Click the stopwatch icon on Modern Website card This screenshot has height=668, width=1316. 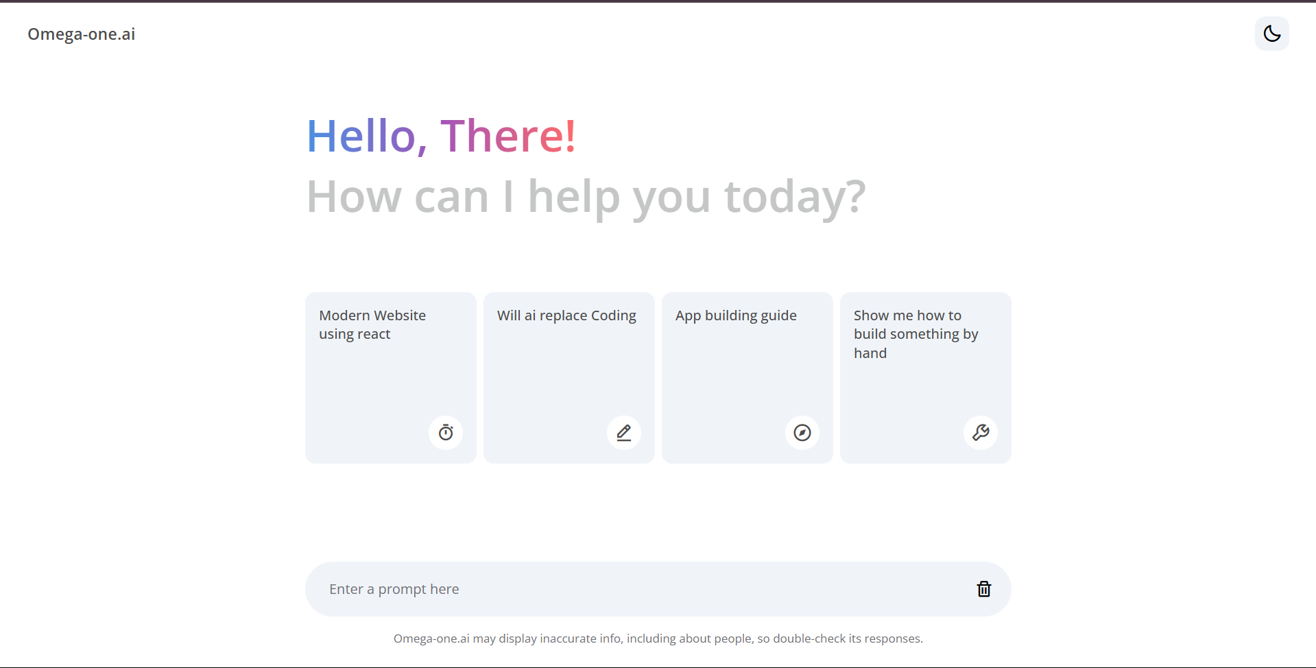click(x=446, y=433)
